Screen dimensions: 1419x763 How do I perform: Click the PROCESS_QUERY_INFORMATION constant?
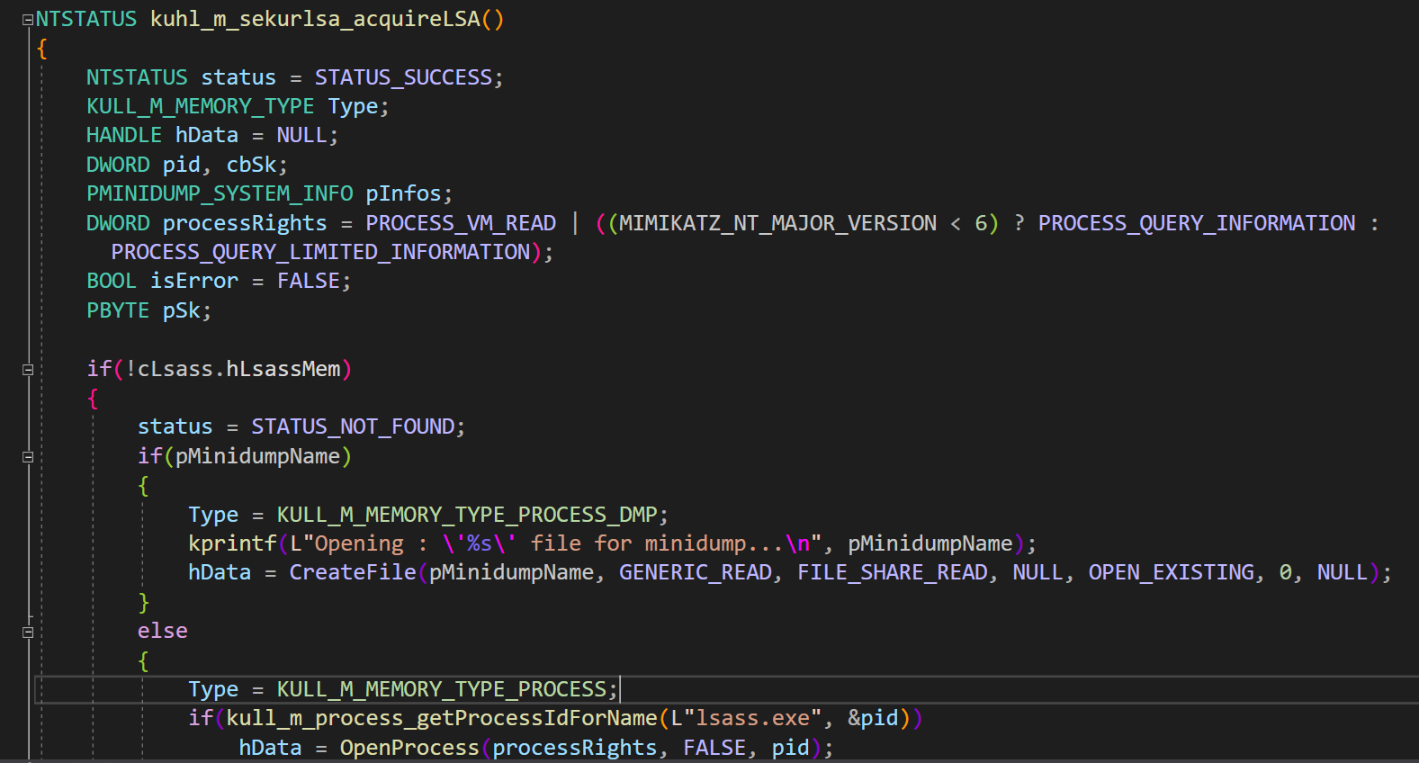[x=1197, y=223]
